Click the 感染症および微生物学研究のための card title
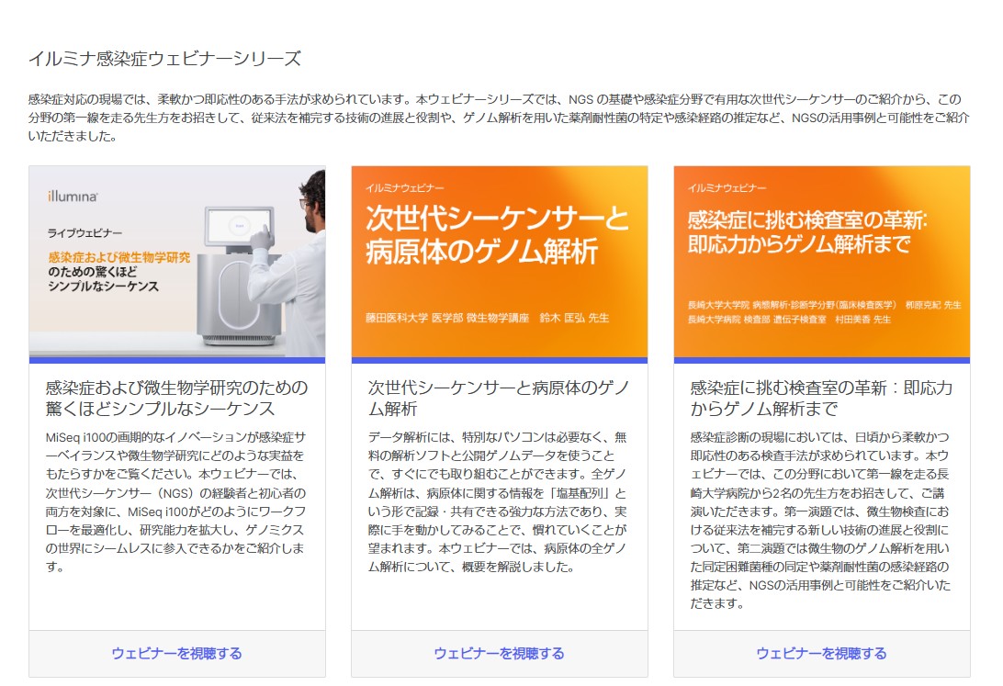Viewport: 1003px width, 686px height. pyautogui.click(x=176, y=398)
